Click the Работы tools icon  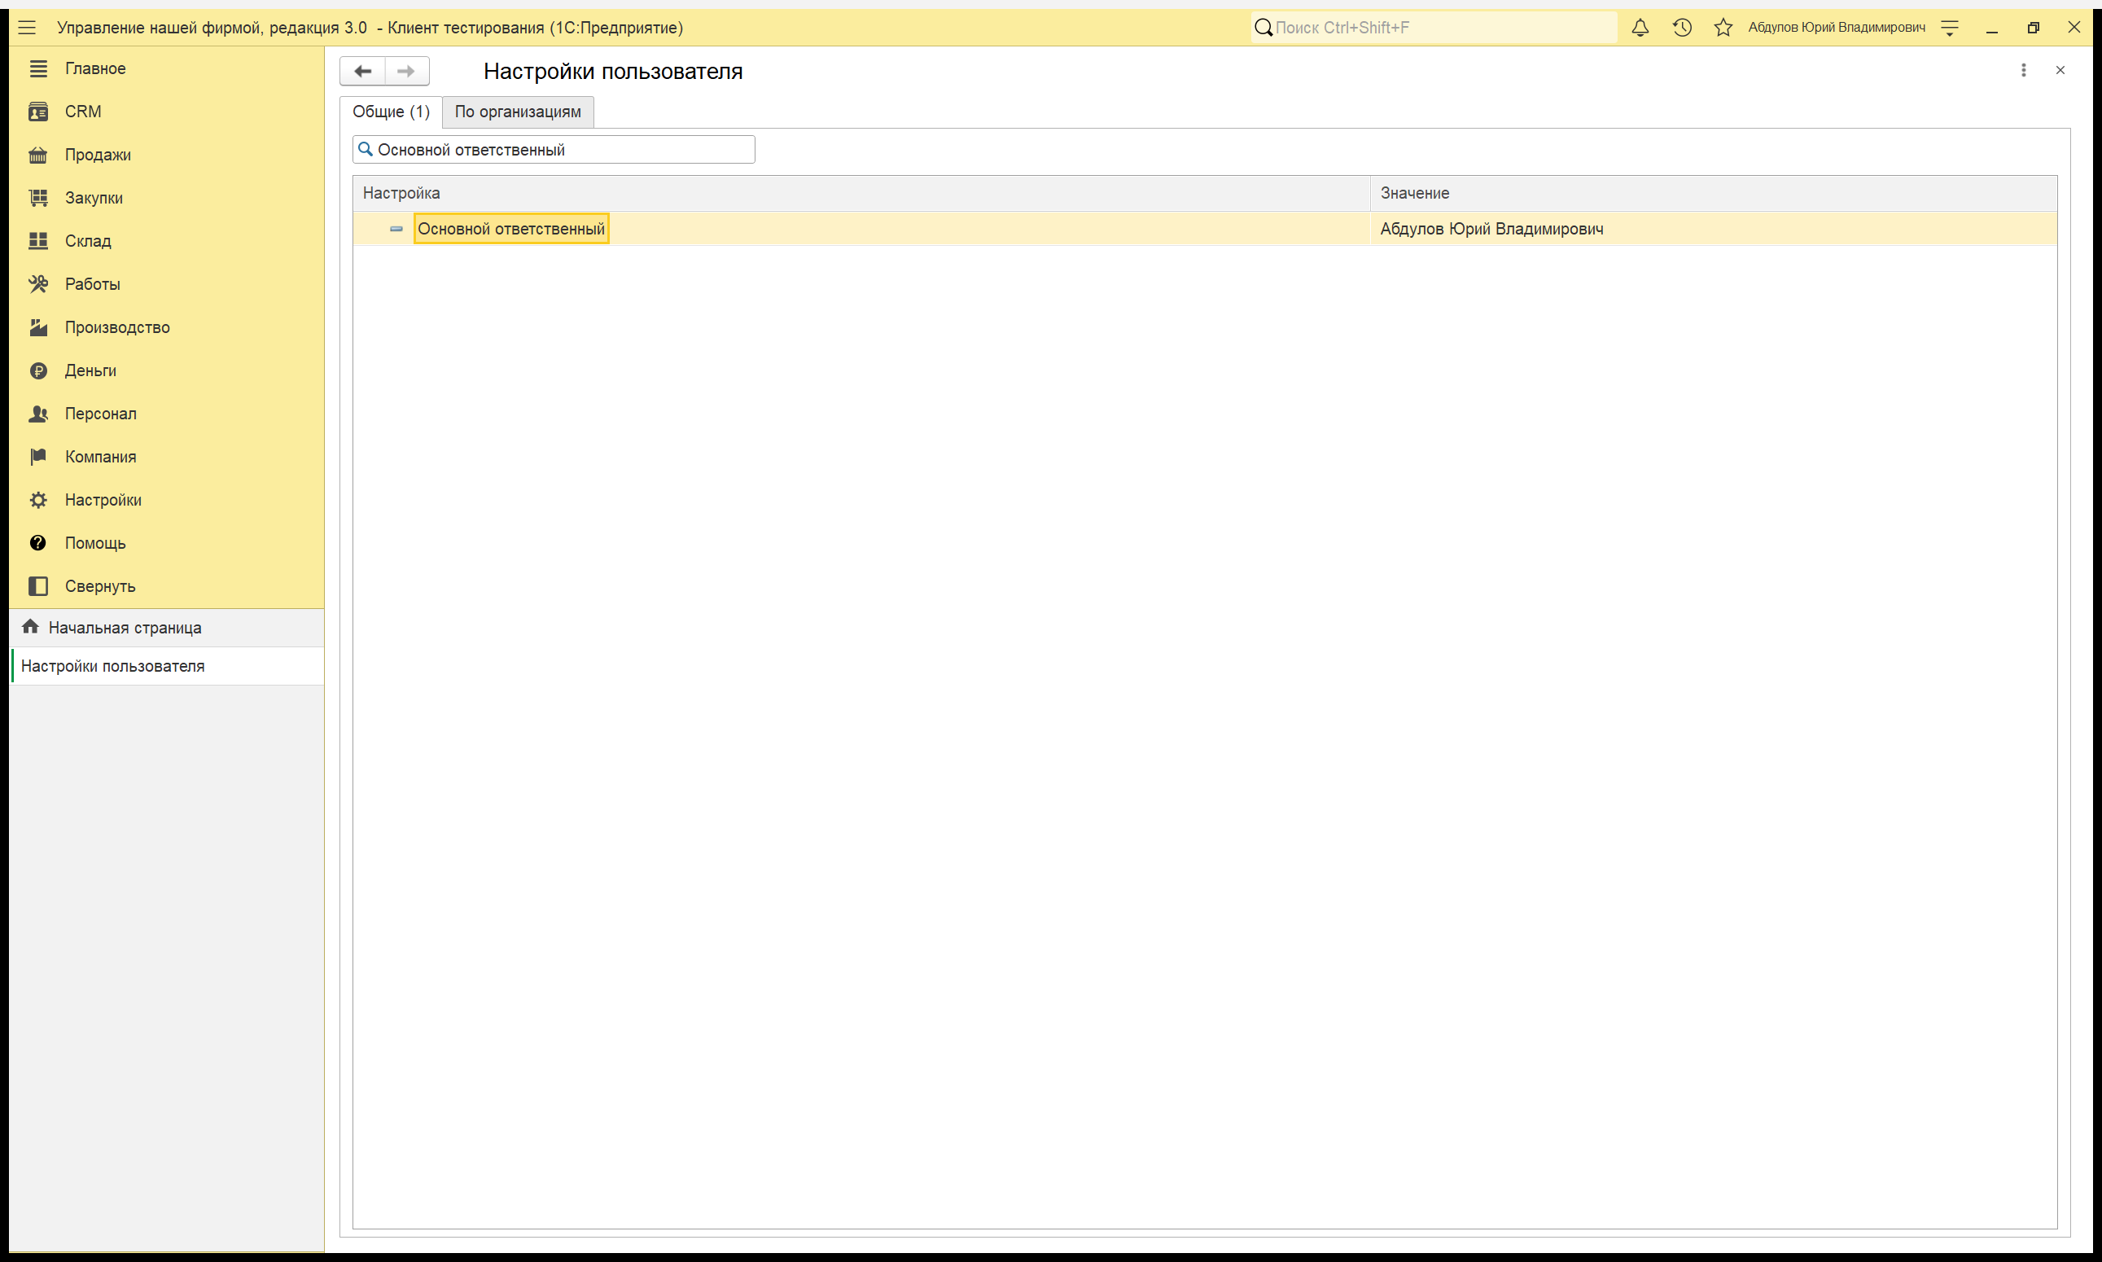(x=38, y=284)
